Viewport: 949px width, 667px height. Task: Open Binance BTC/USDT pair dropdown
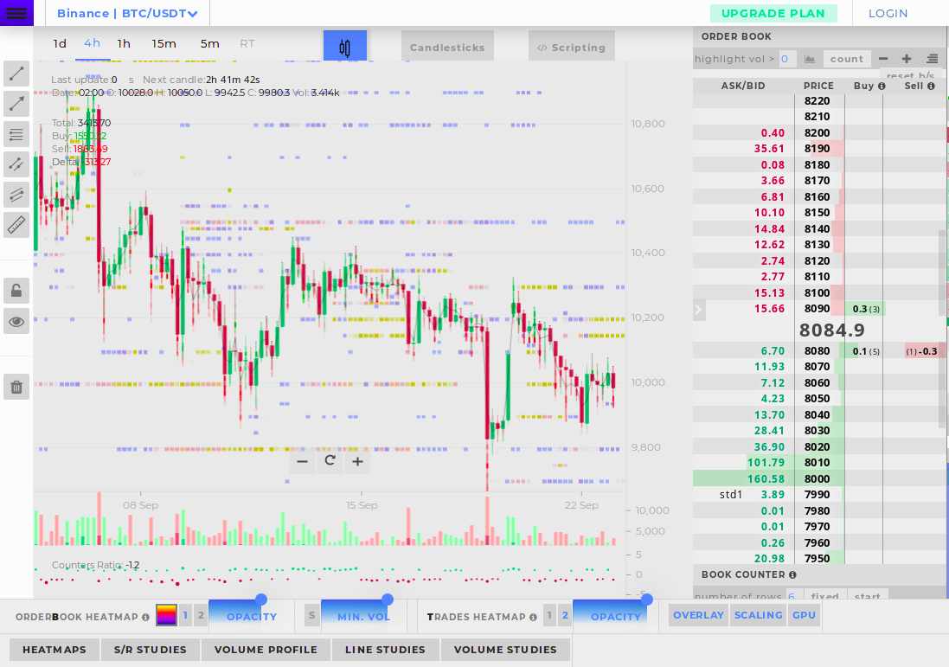(x=128, y=13)
